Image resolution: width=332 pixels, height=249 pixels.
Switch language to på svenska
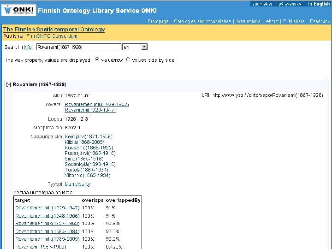pos(290,4)
